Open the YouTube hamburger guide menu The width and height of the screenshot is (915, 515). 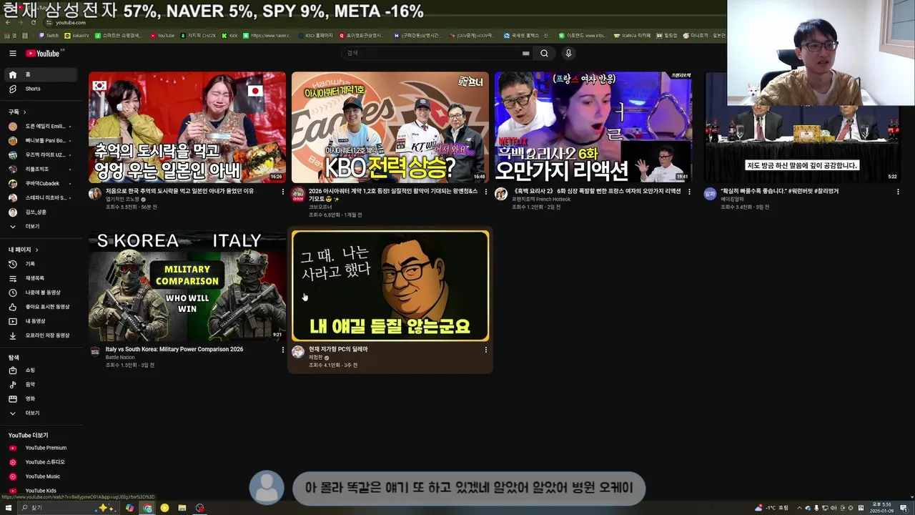coord(13,53)
